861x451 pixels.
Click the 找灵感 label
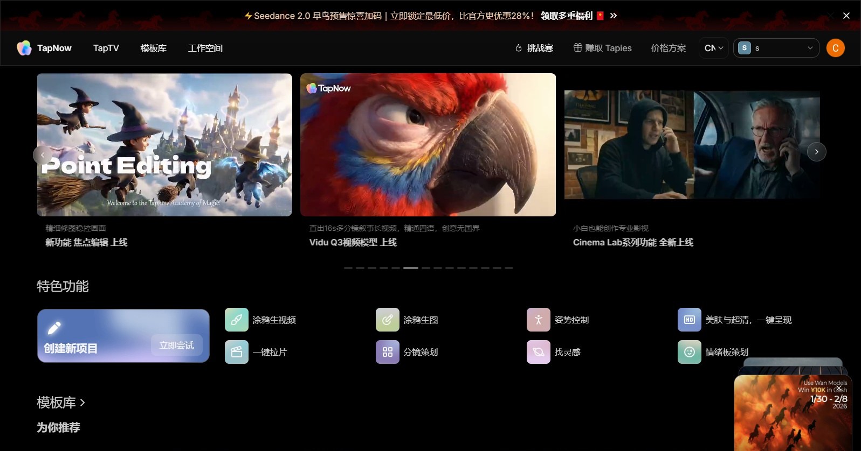[x=568, y=352]
